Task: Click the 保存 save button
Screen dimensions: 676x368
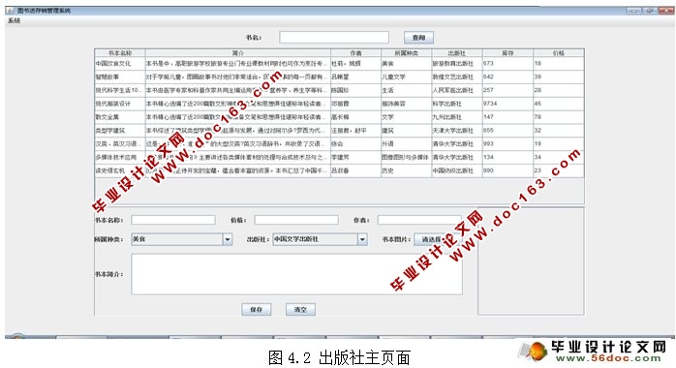Action: point(256,309)
